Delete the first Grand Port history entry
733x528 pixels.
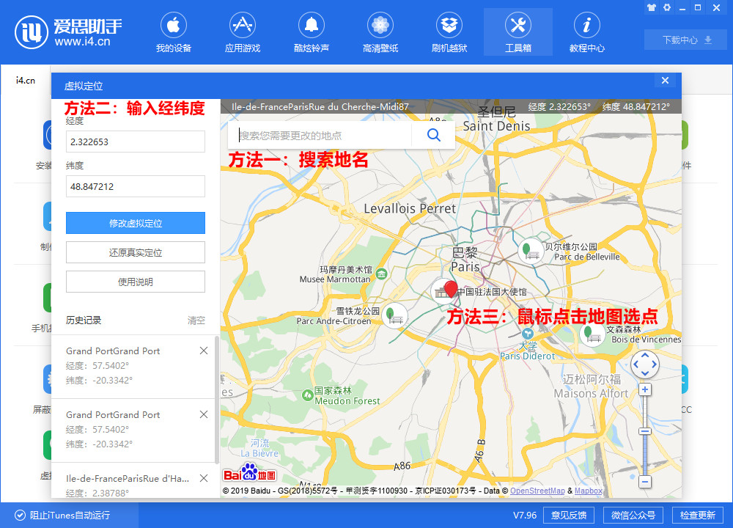point(204,351)
